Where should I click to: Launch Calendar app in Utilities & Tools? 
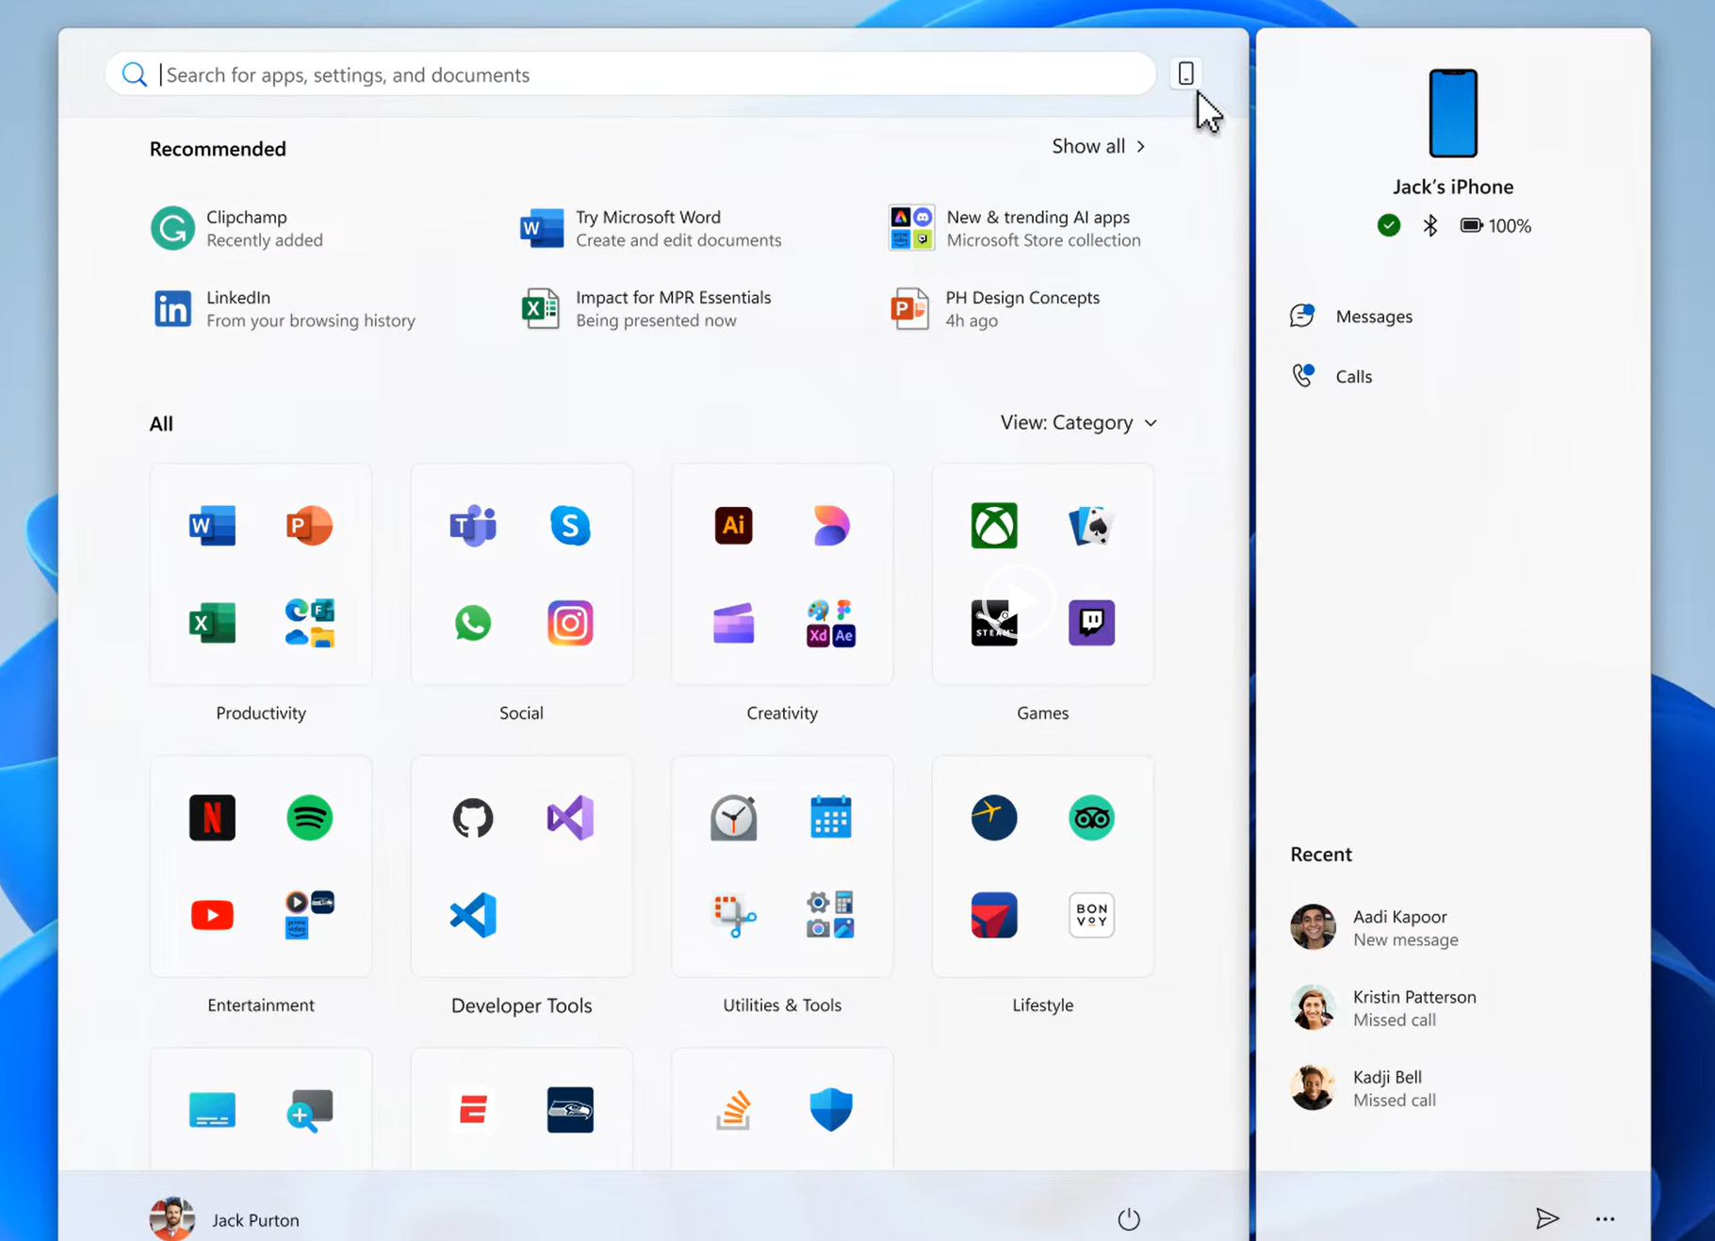click(x=830, y=817)
